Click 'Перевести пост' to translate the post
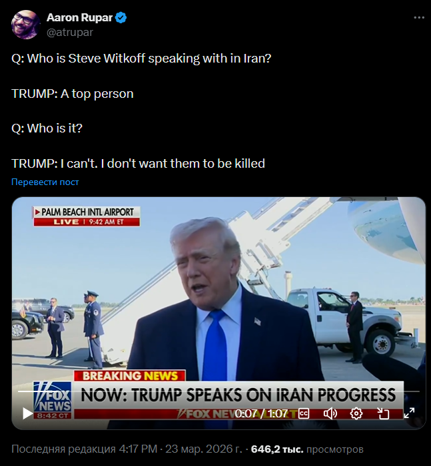The height and width of the screenshot is (466, 431). click(45, 182)
